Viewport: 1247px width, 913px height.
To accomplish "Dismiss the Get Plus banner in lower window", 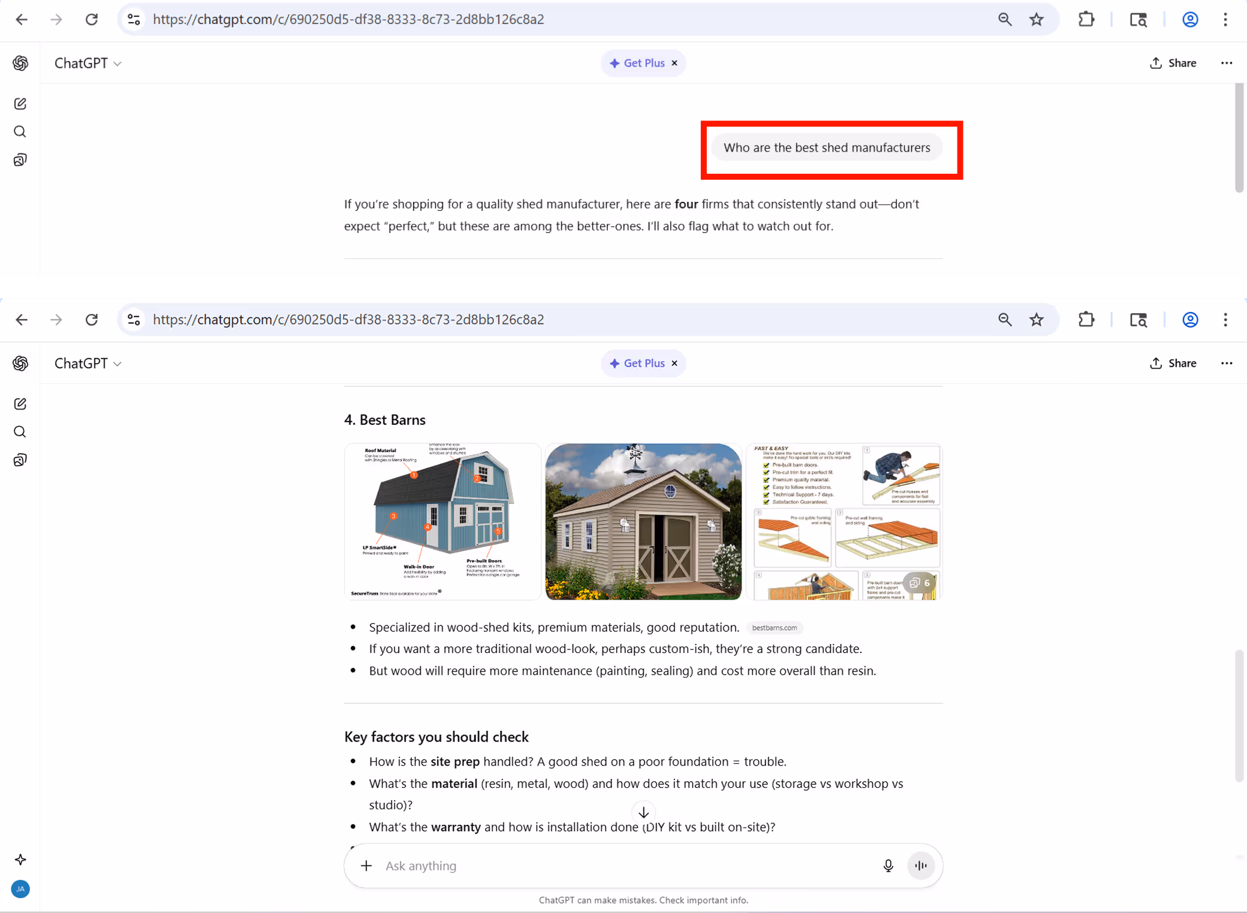I will click(674, 364).
